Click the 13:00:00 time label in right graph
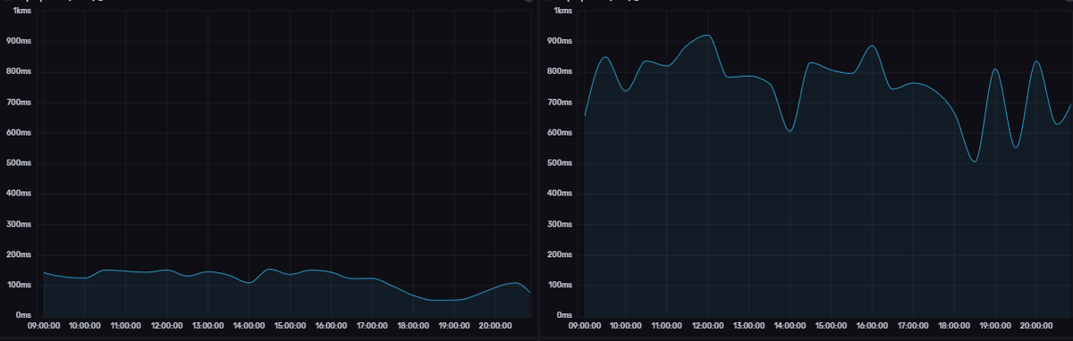This screenshot has width=1073, height=341. point(749,327)
